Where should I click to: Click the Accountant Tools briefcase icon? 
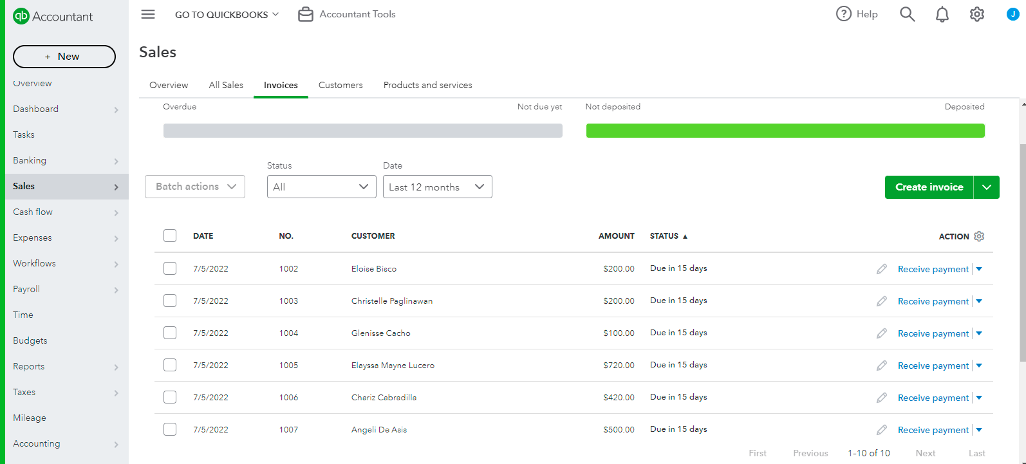(306, 14)
